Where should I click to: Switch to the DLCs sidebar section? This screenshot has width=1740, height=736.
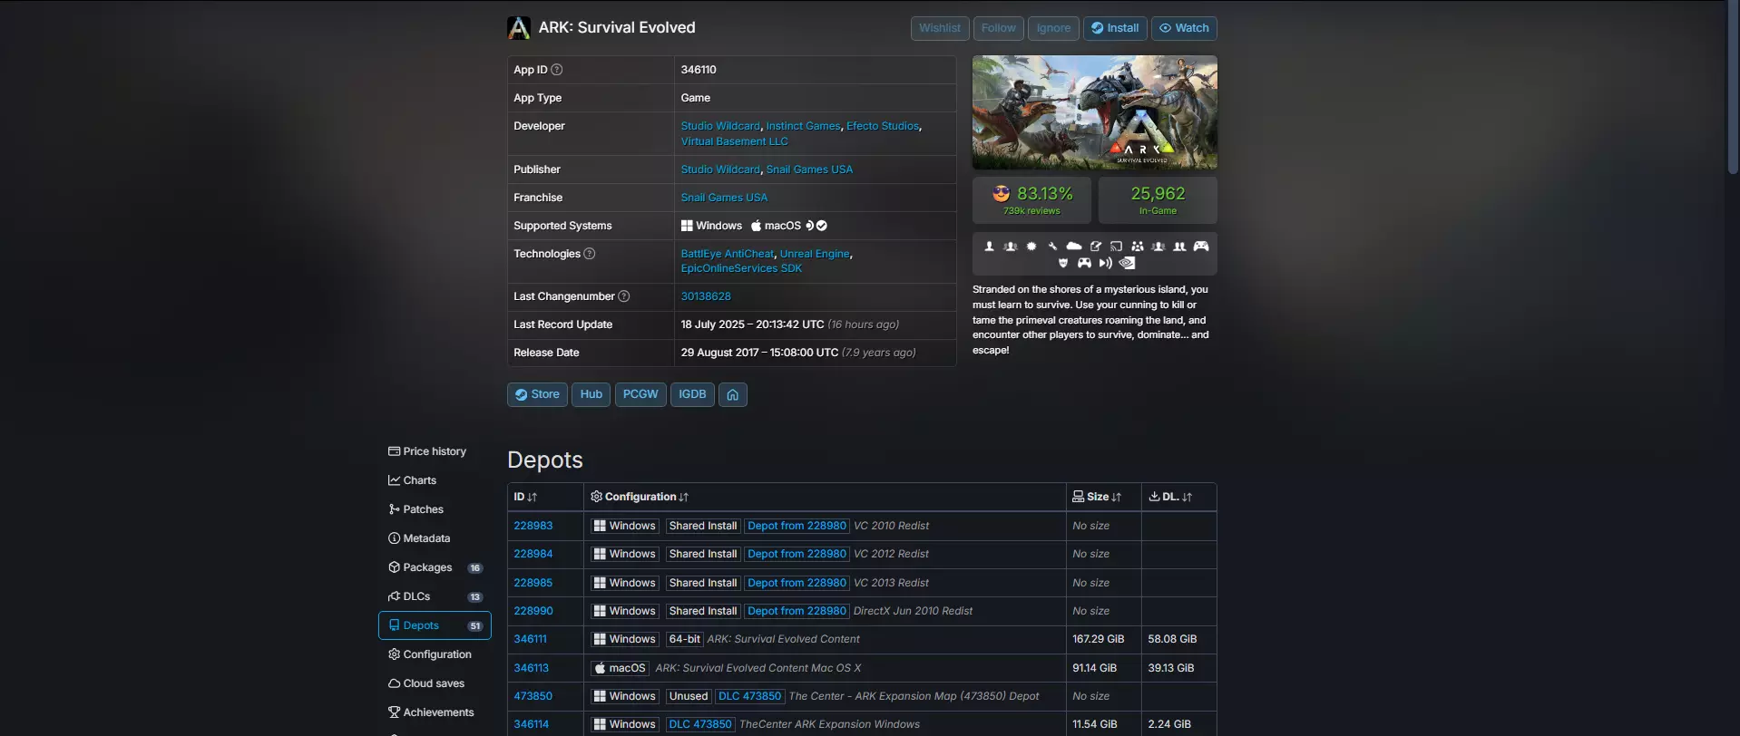point(416,596)
